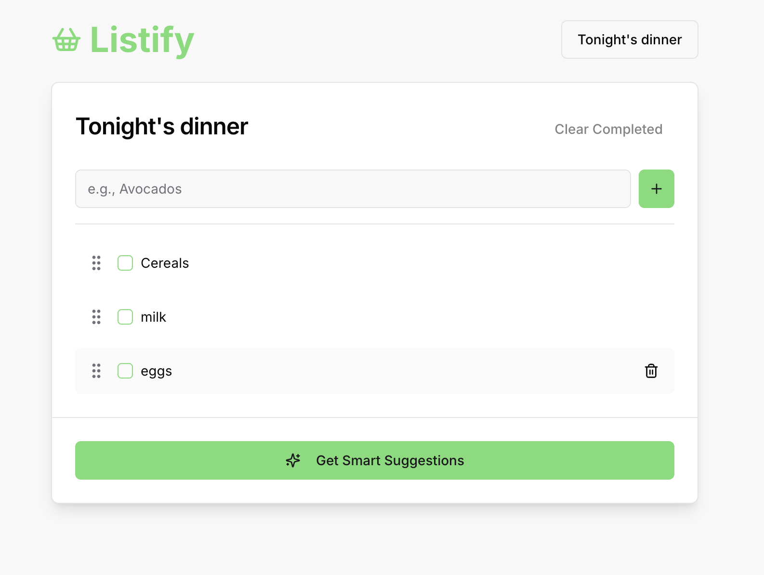Check the Cereals checkbox
The image size is (764, 575).
pyautogui.click(x=125, y=263)
